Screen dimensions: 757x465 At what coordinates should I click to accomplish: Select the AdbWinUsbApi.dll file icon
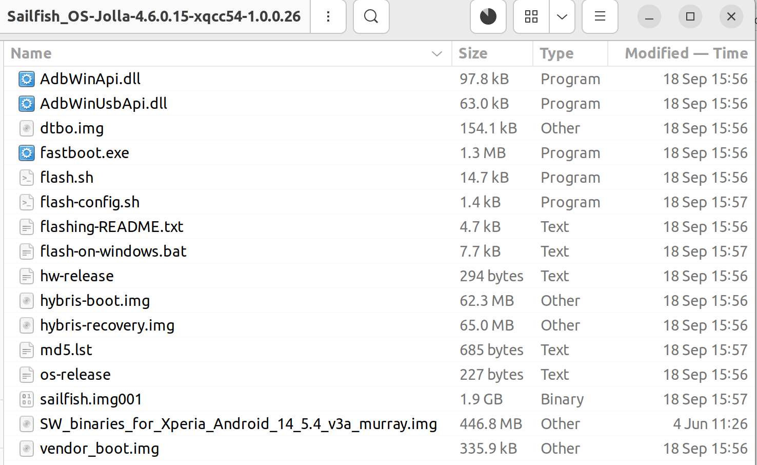[27, 104]
